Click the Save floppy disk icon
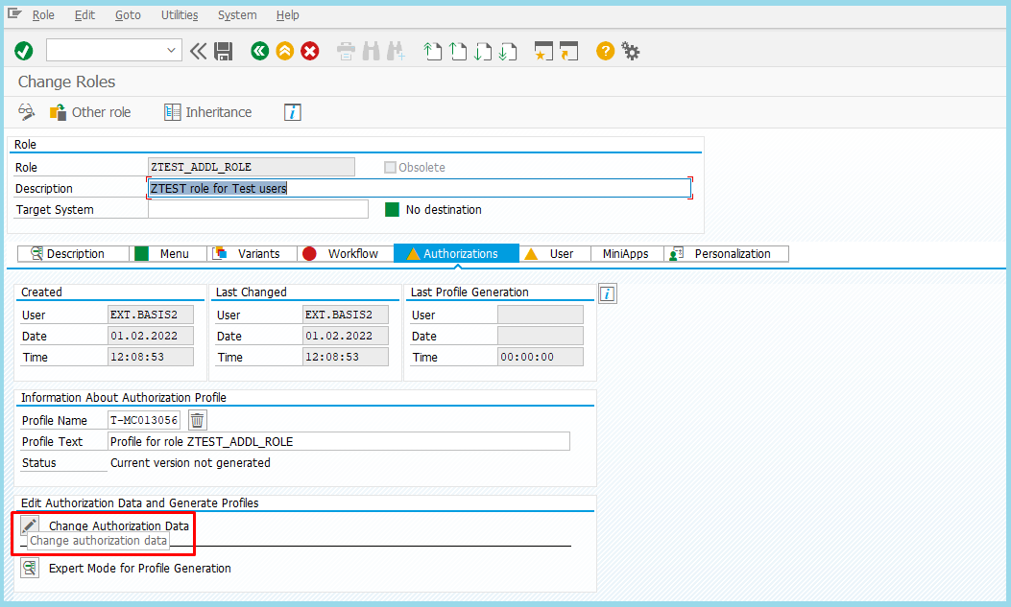The image size is (1011, 607). click(x=224, y=51)
